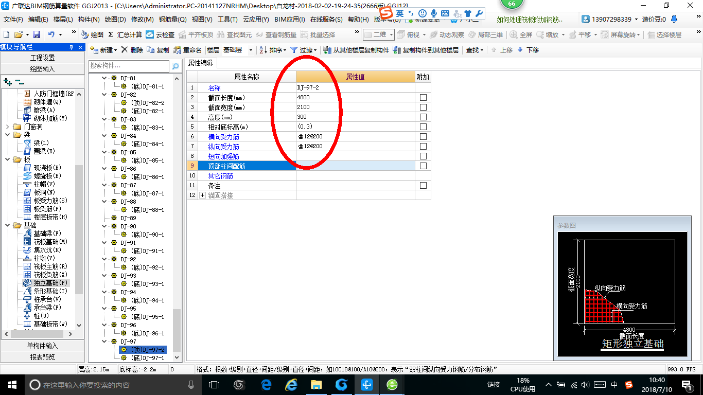Toggle 附加 checkbox for 备注 row

(423, 185)
